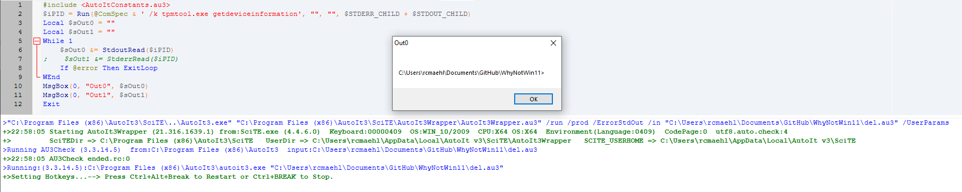Click the '>Running:(3.3.14.5)' autoit3.exe output line

point(253,168)
